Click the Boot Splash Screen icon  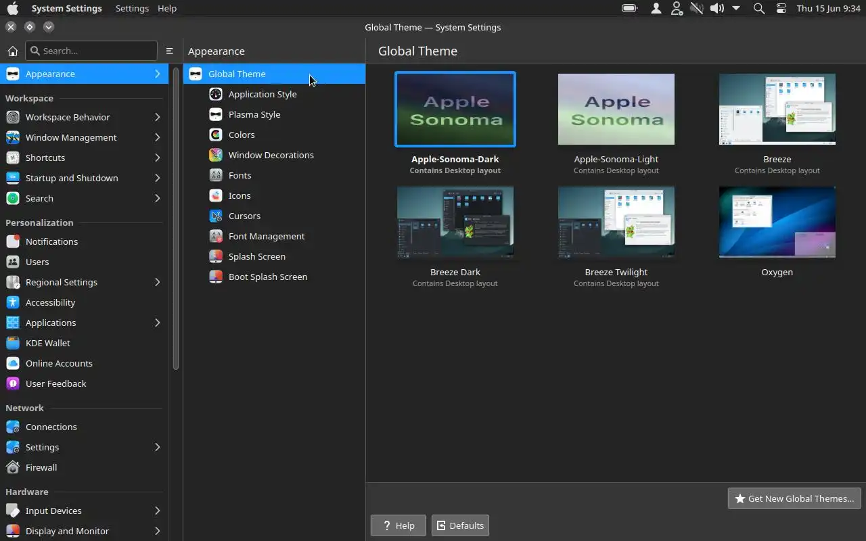[216, 277]
